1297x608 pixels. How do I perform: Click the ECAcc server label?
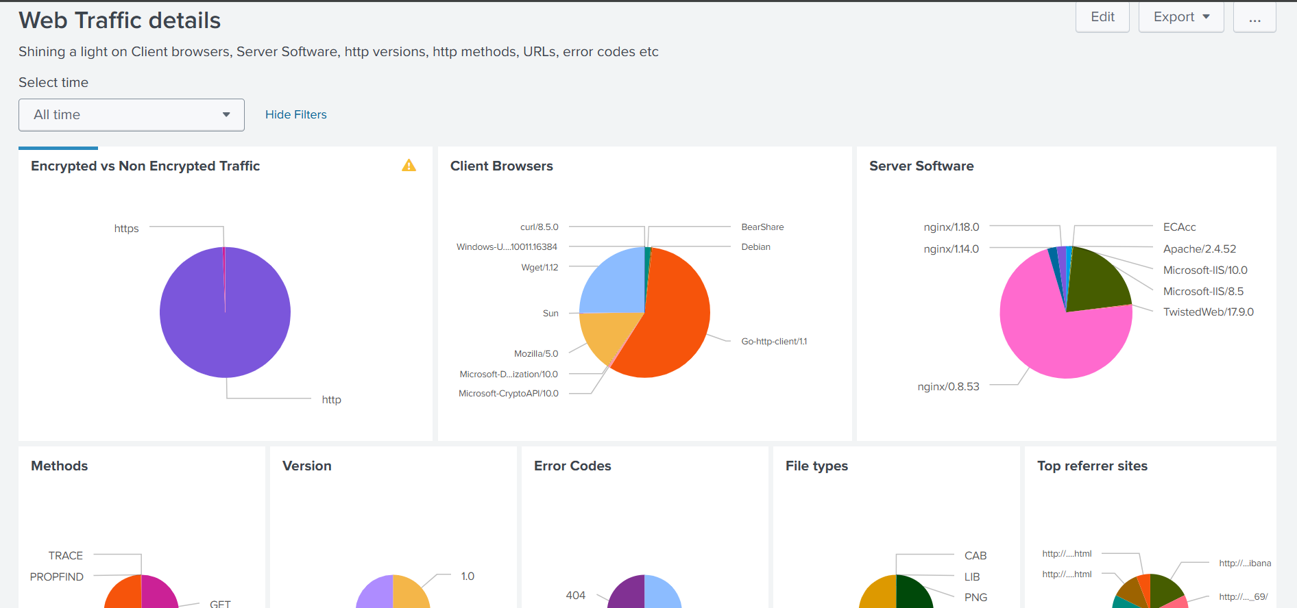[x=1179, y=227]
